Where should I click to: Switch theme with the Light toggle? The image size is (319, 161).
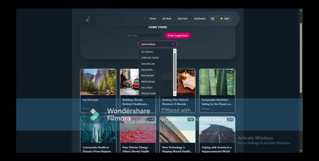point(225,18)
